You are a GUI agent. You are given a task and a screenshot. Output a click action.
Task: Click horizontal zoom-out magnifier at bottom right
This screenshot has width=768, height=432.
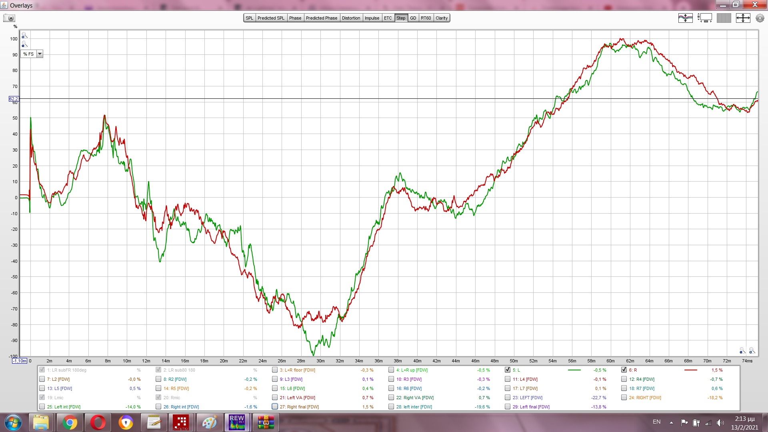[x=742, y=351]
